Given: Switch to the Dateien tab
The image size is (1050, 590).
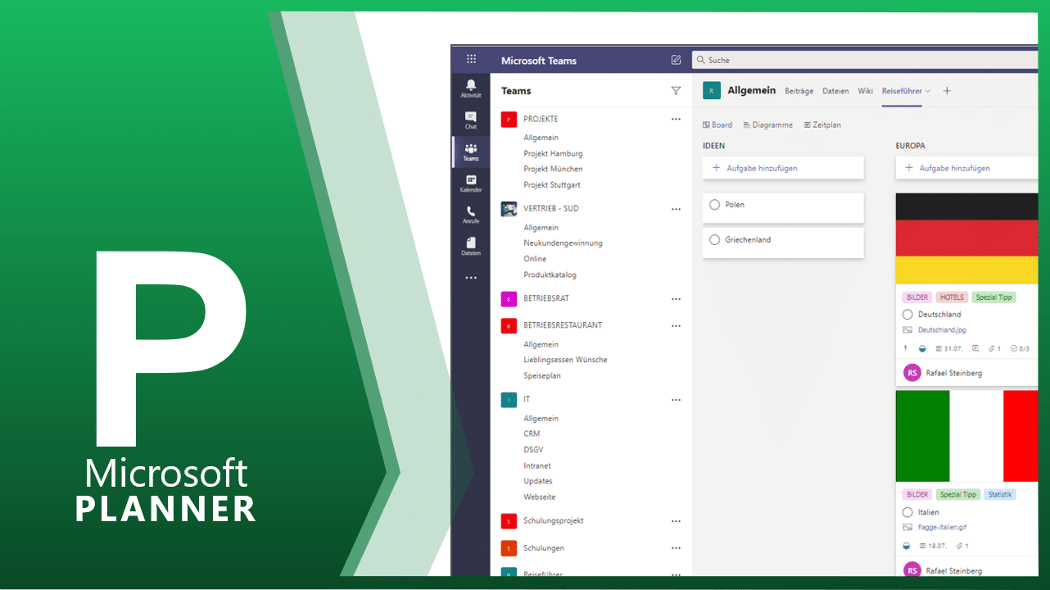Looking at the screenshot, I should click(835, 91).
